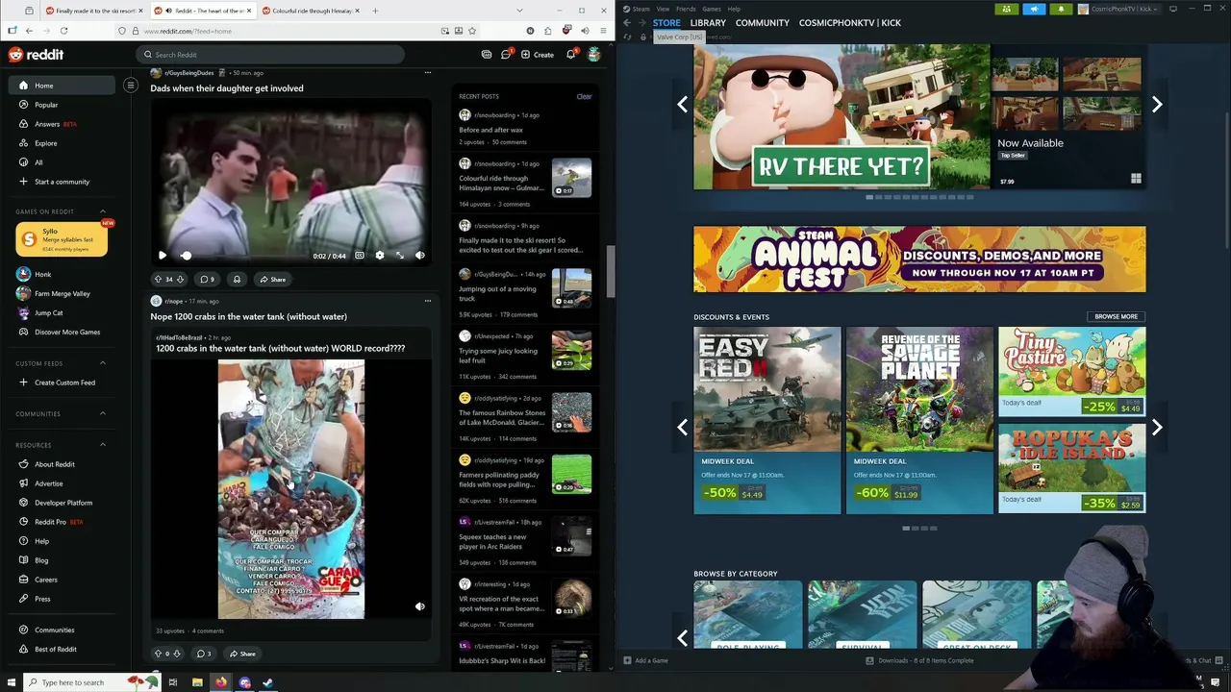1231x692 pixels.
Task: Click the Reddit chat icon in header
Action: (x=506, y=55)
